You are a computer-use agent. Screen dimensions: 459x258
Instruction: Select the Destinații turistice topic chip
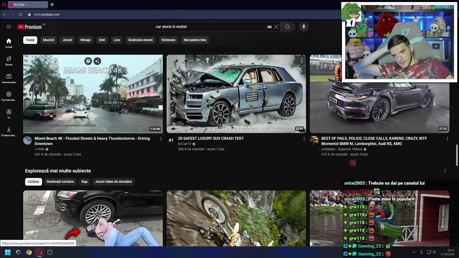(x=60, y=182)
